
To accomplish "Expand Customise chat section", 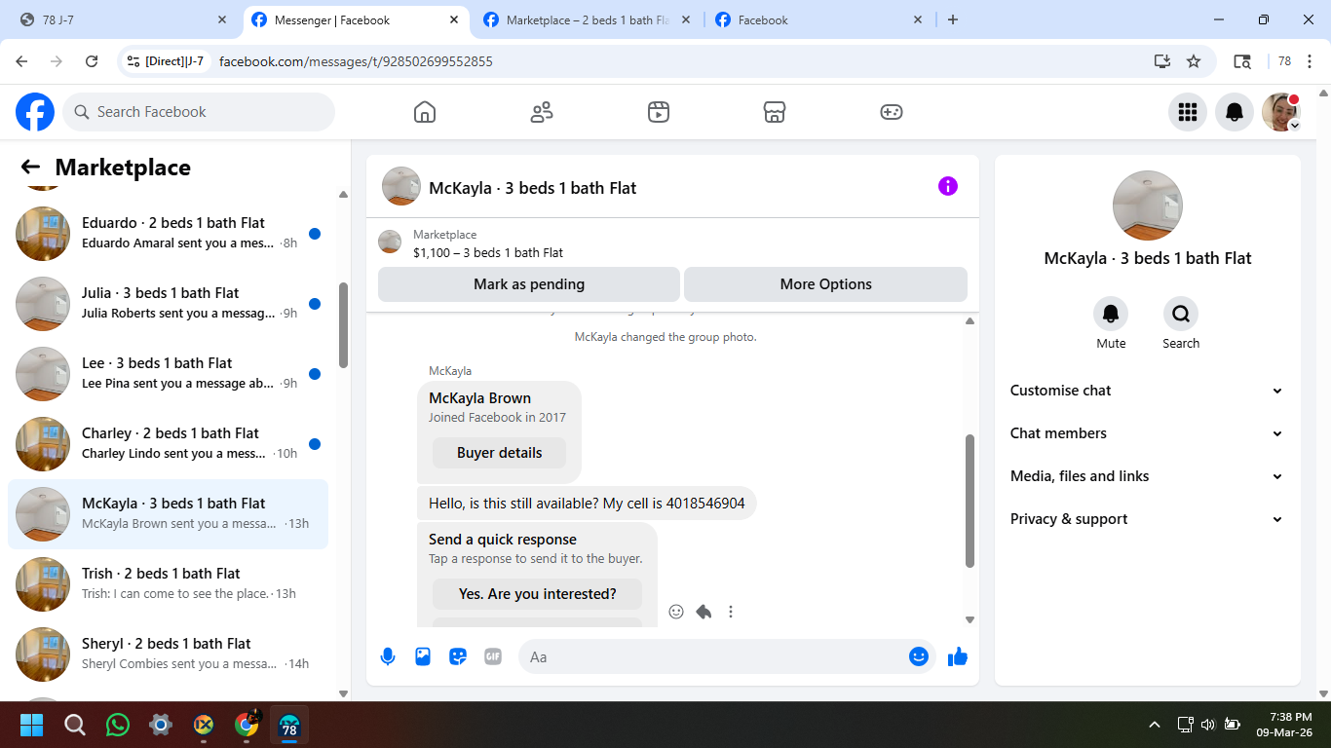I will [x=1147, y=391].
